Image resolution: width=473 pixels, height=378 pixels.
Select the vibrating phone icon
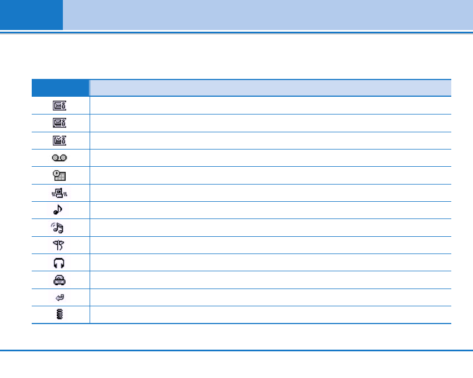(x=60, y=193)
